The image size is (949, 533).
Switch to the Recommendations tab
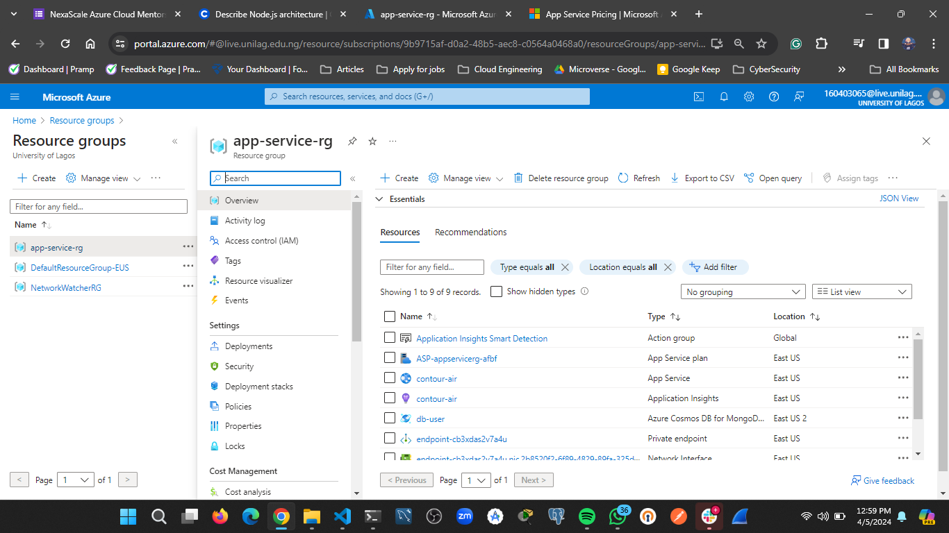[471, 232]
